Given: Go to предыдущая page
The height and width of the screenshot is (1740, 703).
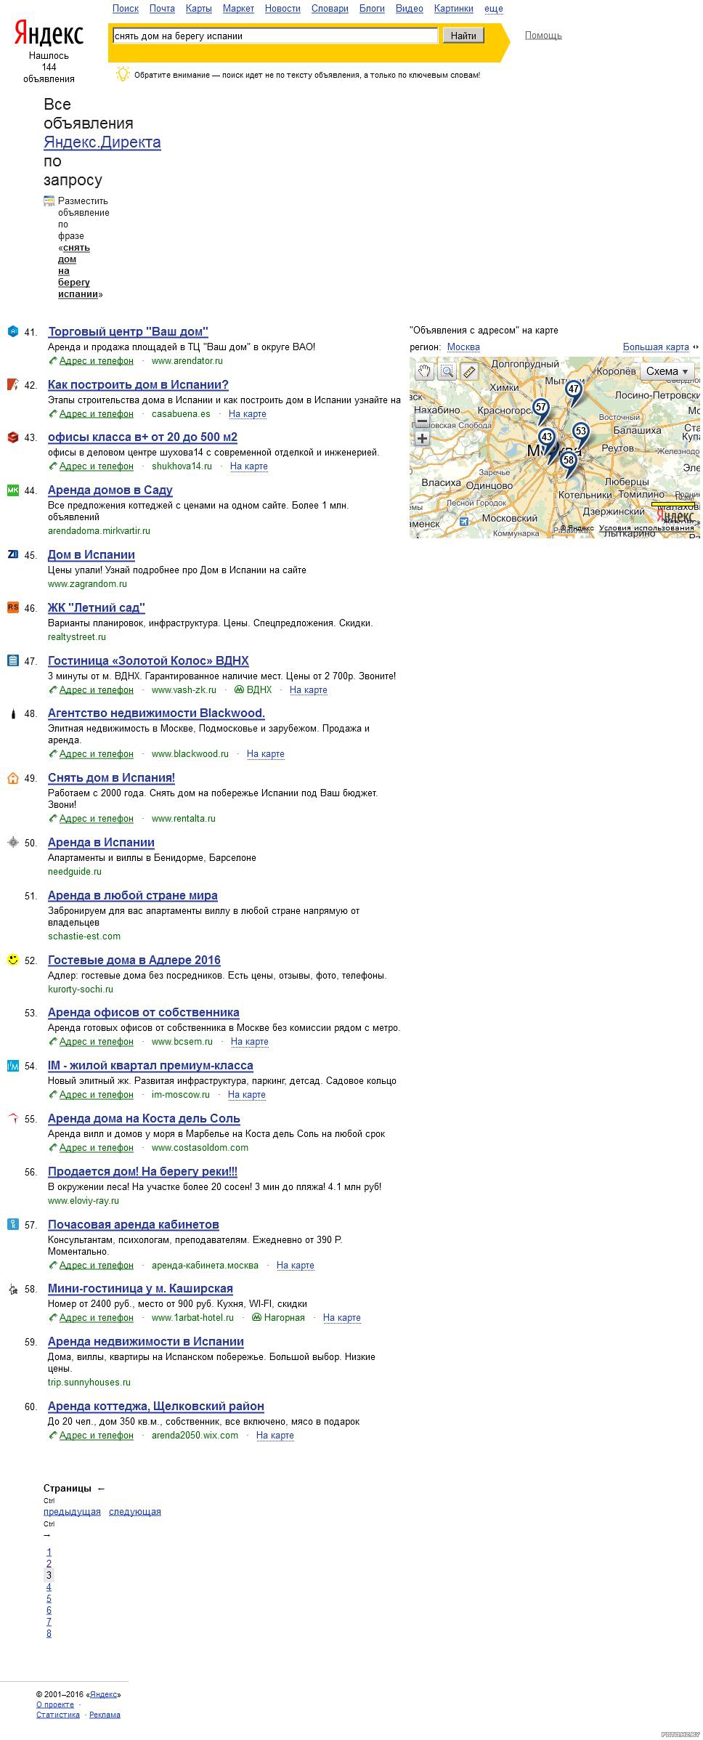Looking at the screenshot, I should (72, 1512).
